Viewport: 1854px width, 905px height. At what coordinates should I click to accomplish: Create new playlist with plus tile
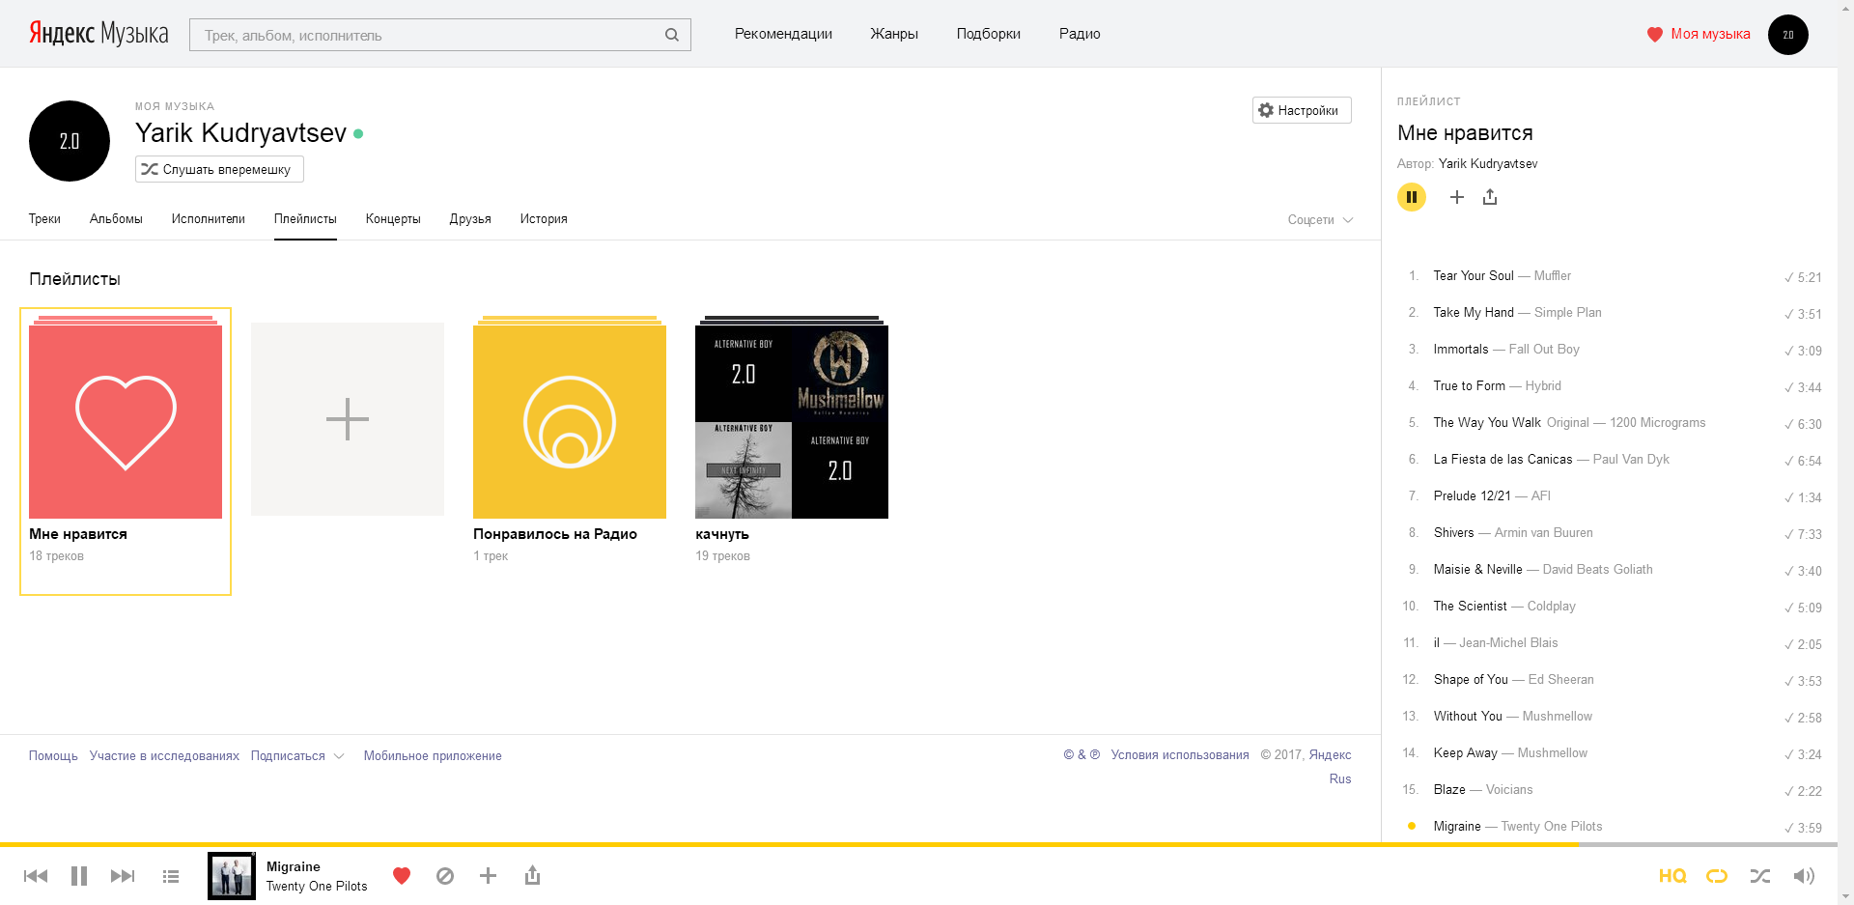pyautogui.click(x=348, y=419)
